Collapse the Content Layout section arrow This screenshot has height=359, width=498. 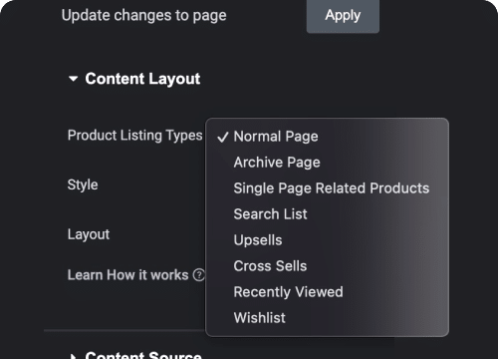point(73,79)
